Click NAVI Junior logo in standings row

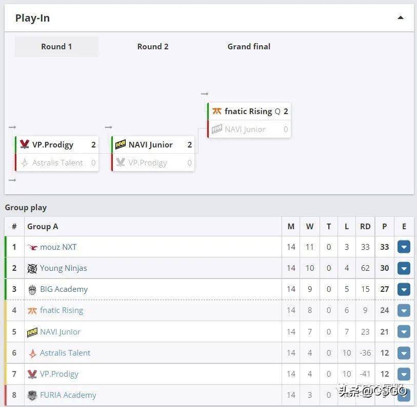32,332
